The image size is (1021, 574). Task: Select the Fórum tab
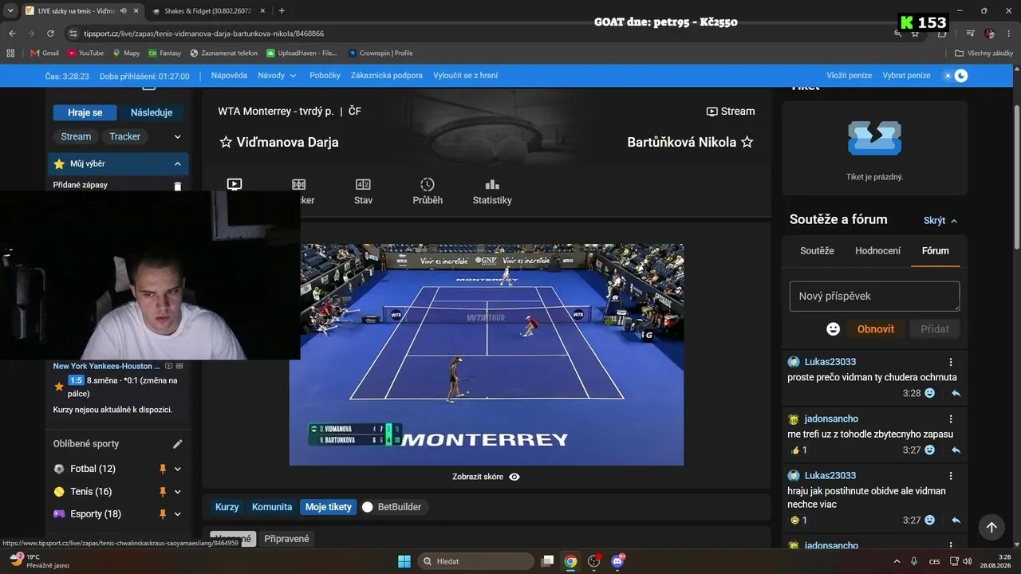(936, 250)
